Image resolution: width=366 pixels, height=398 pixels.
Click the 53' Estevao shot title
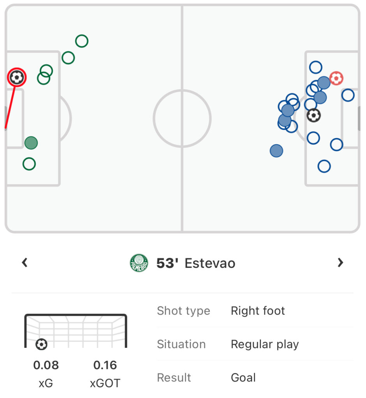(196, 263)
